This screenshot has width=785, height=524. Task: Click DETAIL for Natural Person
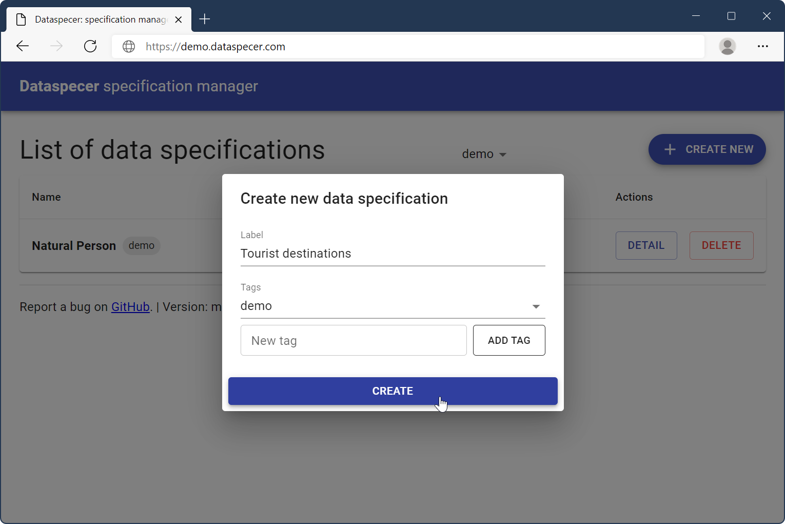645,245
